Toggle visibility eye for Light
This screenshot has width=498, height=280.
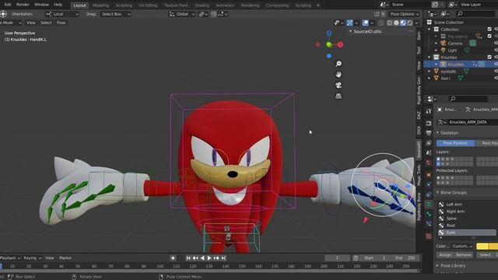tap(496, 50)
